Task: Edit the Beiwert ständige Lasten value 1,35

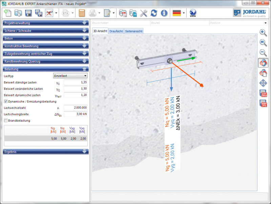Action: (x=76, y=82)
